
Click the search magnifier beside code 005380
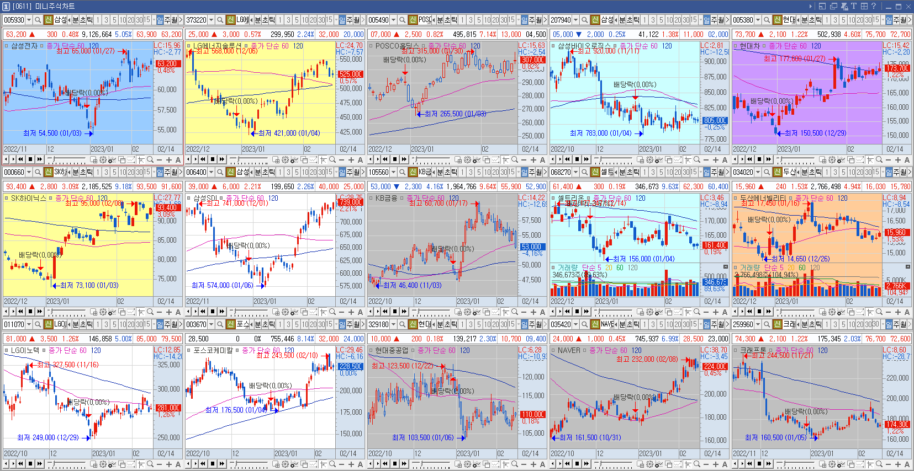(x=767, y=19)
